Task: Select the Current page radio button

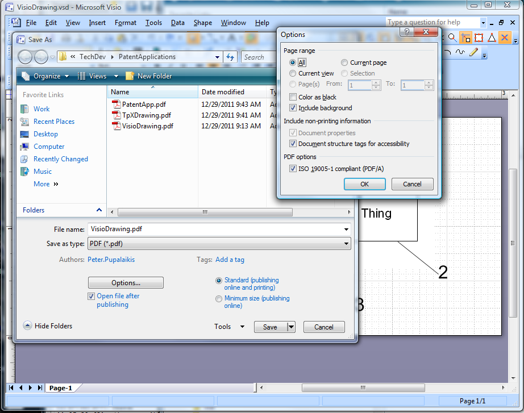Action: tap(345, 62)
